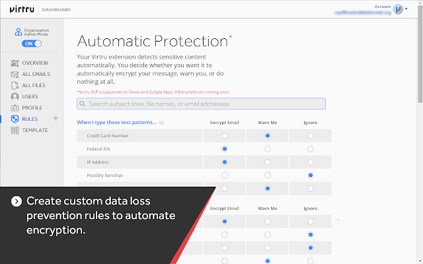Click the Profile ID card icon

tap(15, 108)
